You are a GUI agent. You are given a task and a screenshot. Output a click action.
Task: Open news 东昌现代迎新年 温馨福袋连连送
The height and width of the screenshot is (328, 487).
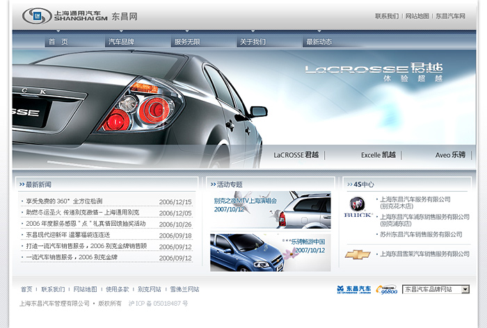[68, 235]
